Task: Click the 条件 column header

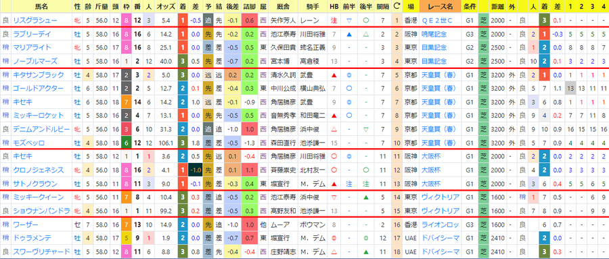Action: point(470,7)
